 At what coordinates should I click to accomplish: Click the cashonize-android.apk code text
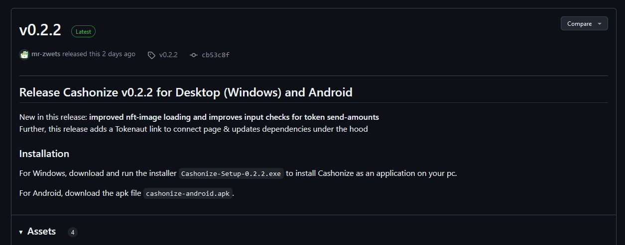pyautogui.click(x=188, y=193)
